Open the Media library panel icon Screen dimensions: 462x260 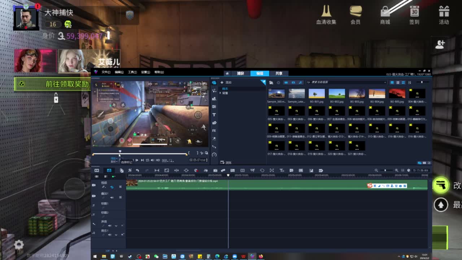pos(214,83)
